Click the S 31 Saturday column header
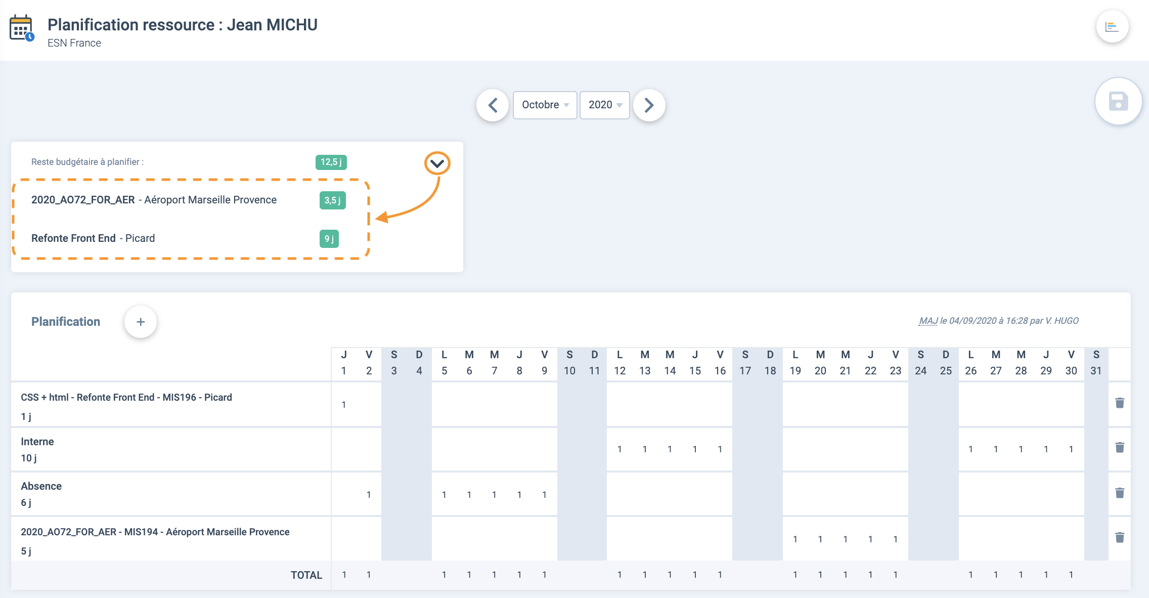 [1096, 363]
